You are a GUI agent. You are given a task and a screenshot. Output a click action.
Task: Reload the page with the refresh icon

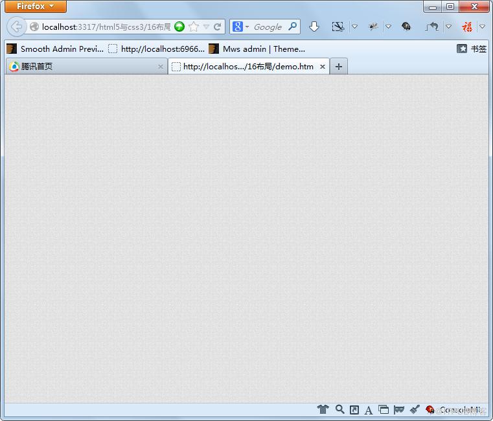pyautogui.click(x=217, y=27)
